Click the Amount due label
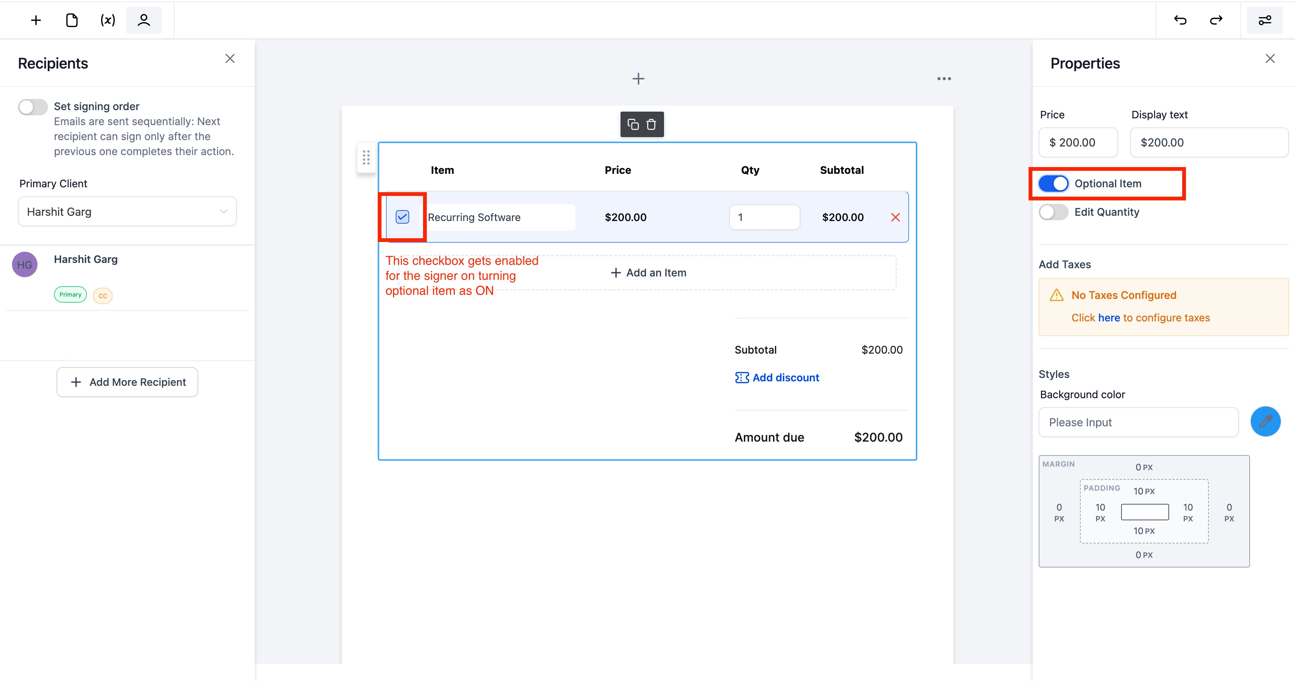 (769, 437)
